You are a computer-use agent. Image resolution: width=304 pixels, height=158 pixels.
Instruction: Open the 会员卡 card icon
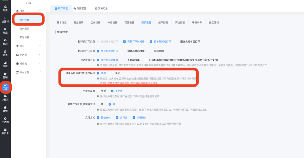tap(5, 131)
